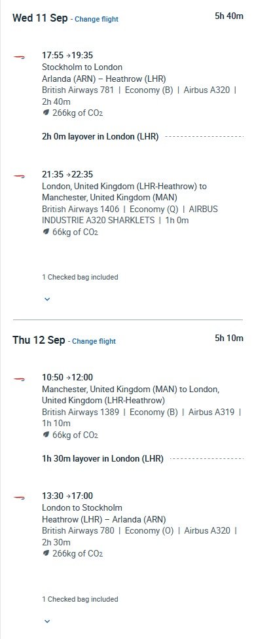Viewport: 254px width, 639px height.
Task: Change flight for Thu 12 Sep
Action: [94, 341]
